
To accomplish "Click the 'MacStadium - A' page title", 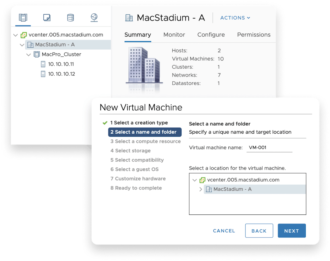I will click(171, 18).
